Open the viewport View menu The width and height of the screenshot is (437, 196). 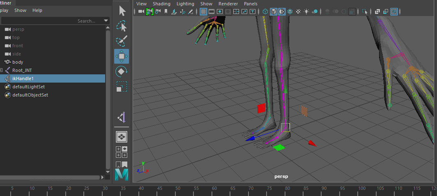pos(141,4)
